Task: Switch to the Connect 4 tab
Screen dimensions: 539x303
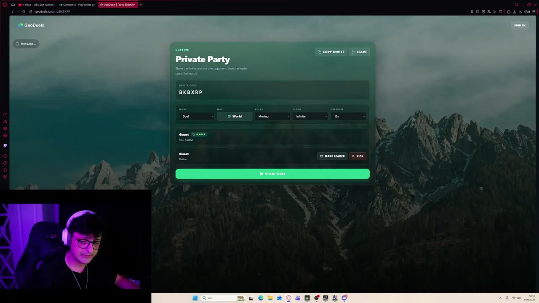Action: [77, 5]
